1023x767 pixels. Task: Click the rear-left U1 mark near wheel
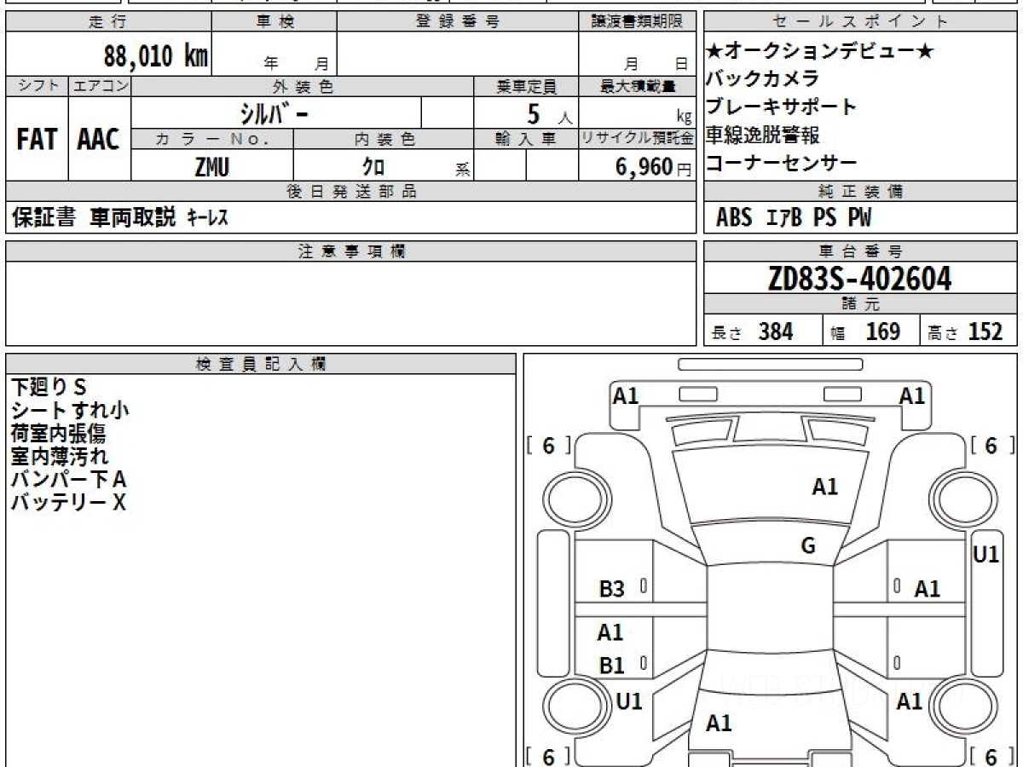coord(629,702)
